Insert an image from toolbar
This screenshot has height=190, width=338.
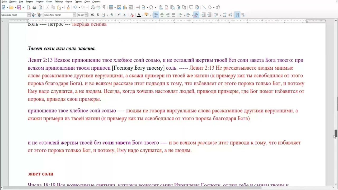point(119,7)
